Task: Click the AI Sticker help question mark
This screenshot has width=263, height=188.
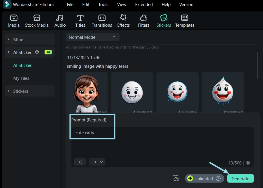Action: tap(37, 52)
